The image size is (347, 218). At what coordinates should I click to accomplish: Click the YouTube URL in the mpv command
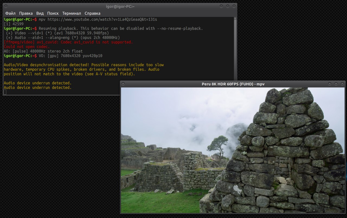tap(102, 19)
